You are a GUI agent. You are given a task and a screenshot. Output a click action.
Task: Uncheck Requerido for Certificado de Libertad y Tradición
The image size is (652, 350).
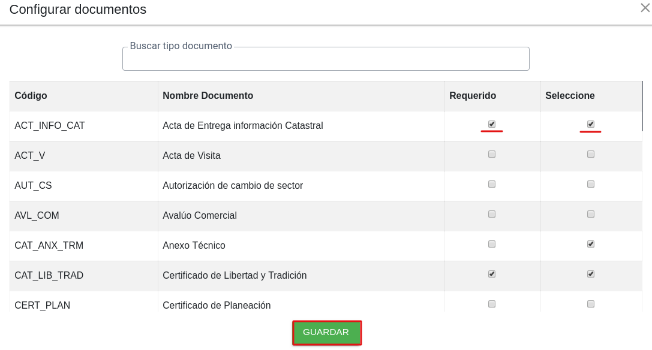pos(492,274)
